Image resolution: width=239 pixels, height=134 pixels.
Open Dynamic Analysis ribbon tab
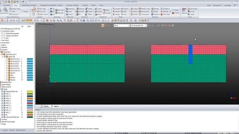click(x=72, y=5)
